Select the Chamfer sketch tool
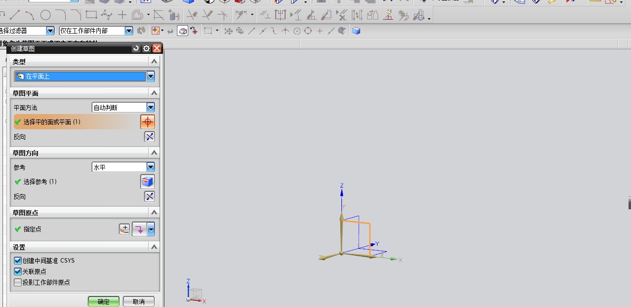The height and width of the screenshot is (307, 631). (x=76, y=15)
